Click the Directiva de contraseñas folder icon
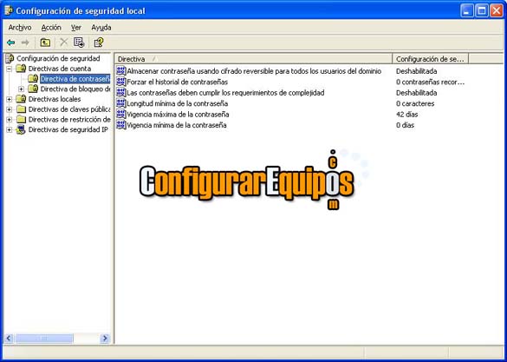The height and width of the screenshot is (362, 507). coord(33,79)
